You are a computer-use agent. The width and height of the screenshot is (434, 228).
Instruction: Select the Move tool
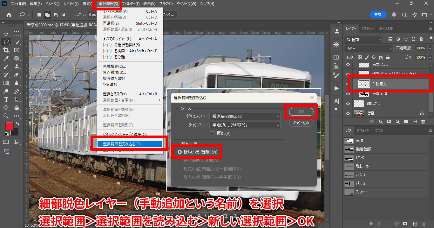click(6, 34)
